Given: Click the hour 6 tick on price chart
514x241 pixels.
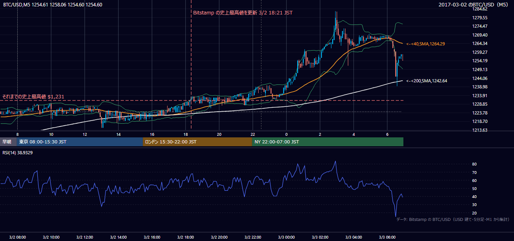Looking at the screenshot, I should point(387,134).
